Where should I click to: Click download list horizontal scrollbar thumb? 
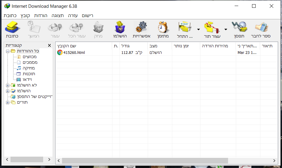tap(145, 161)
